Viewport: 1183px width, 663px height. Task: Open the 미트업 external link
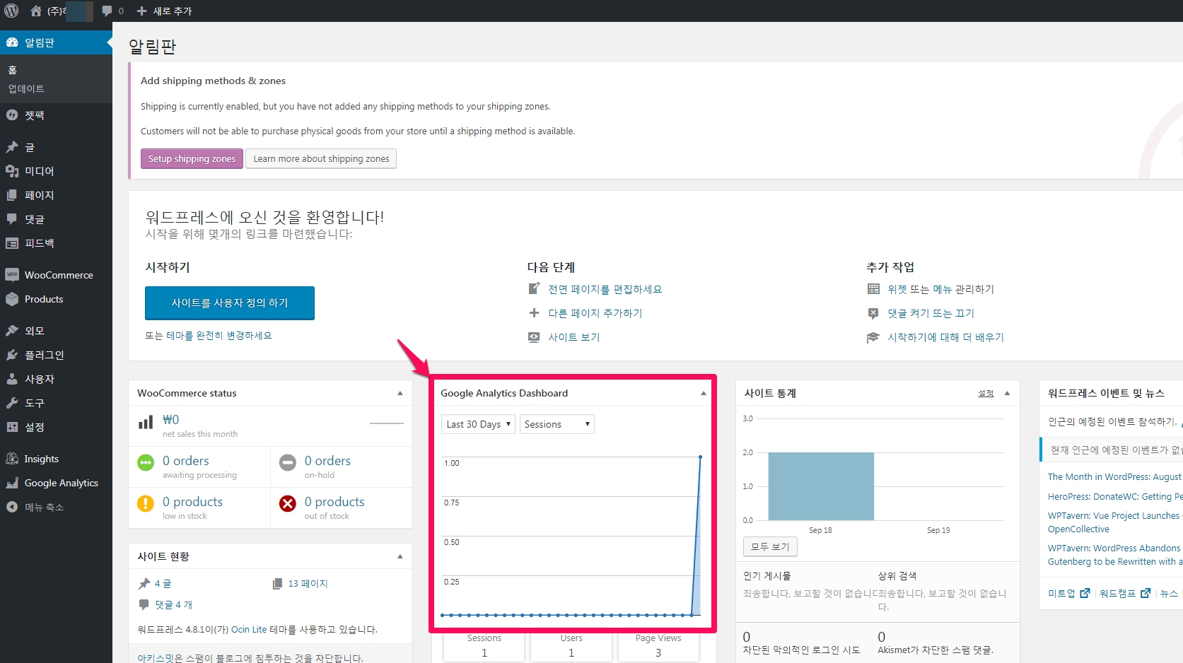pos(1069,593)
